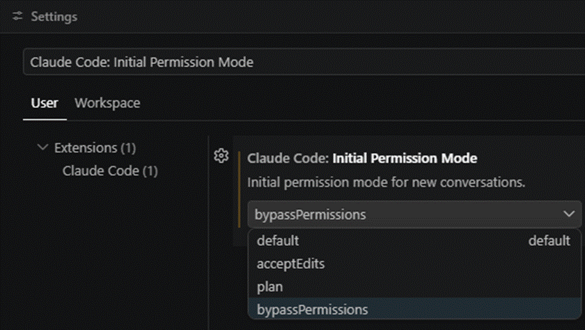Image resolution: width=585 pixels, height=330 pixels.
Task: Click the right-aligned default label in the list
Action: pyautogui.click(x=549, y=241)
